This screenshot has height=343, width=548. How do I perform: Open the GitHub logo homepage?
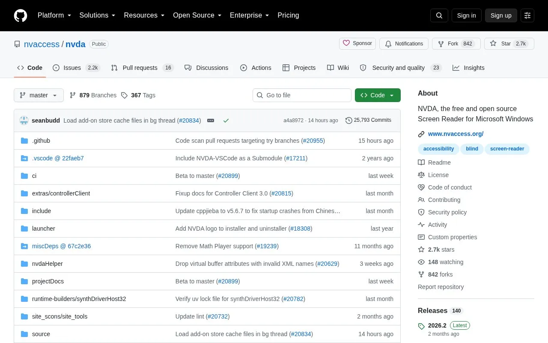(21, 15)
